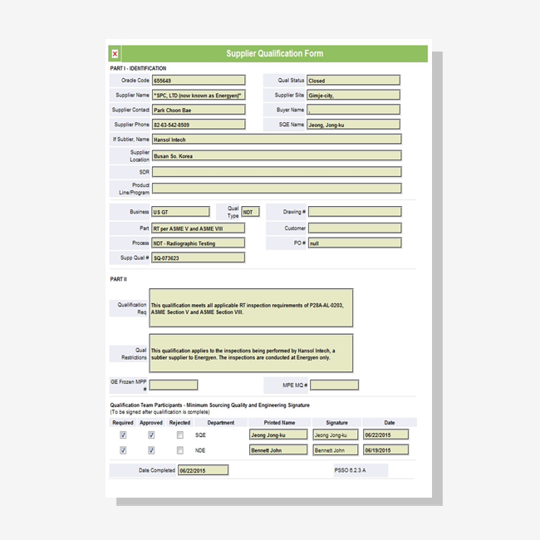540x540 pixels.
Task: Click the empty Product Line/Program field
Action: coord(277,189)
